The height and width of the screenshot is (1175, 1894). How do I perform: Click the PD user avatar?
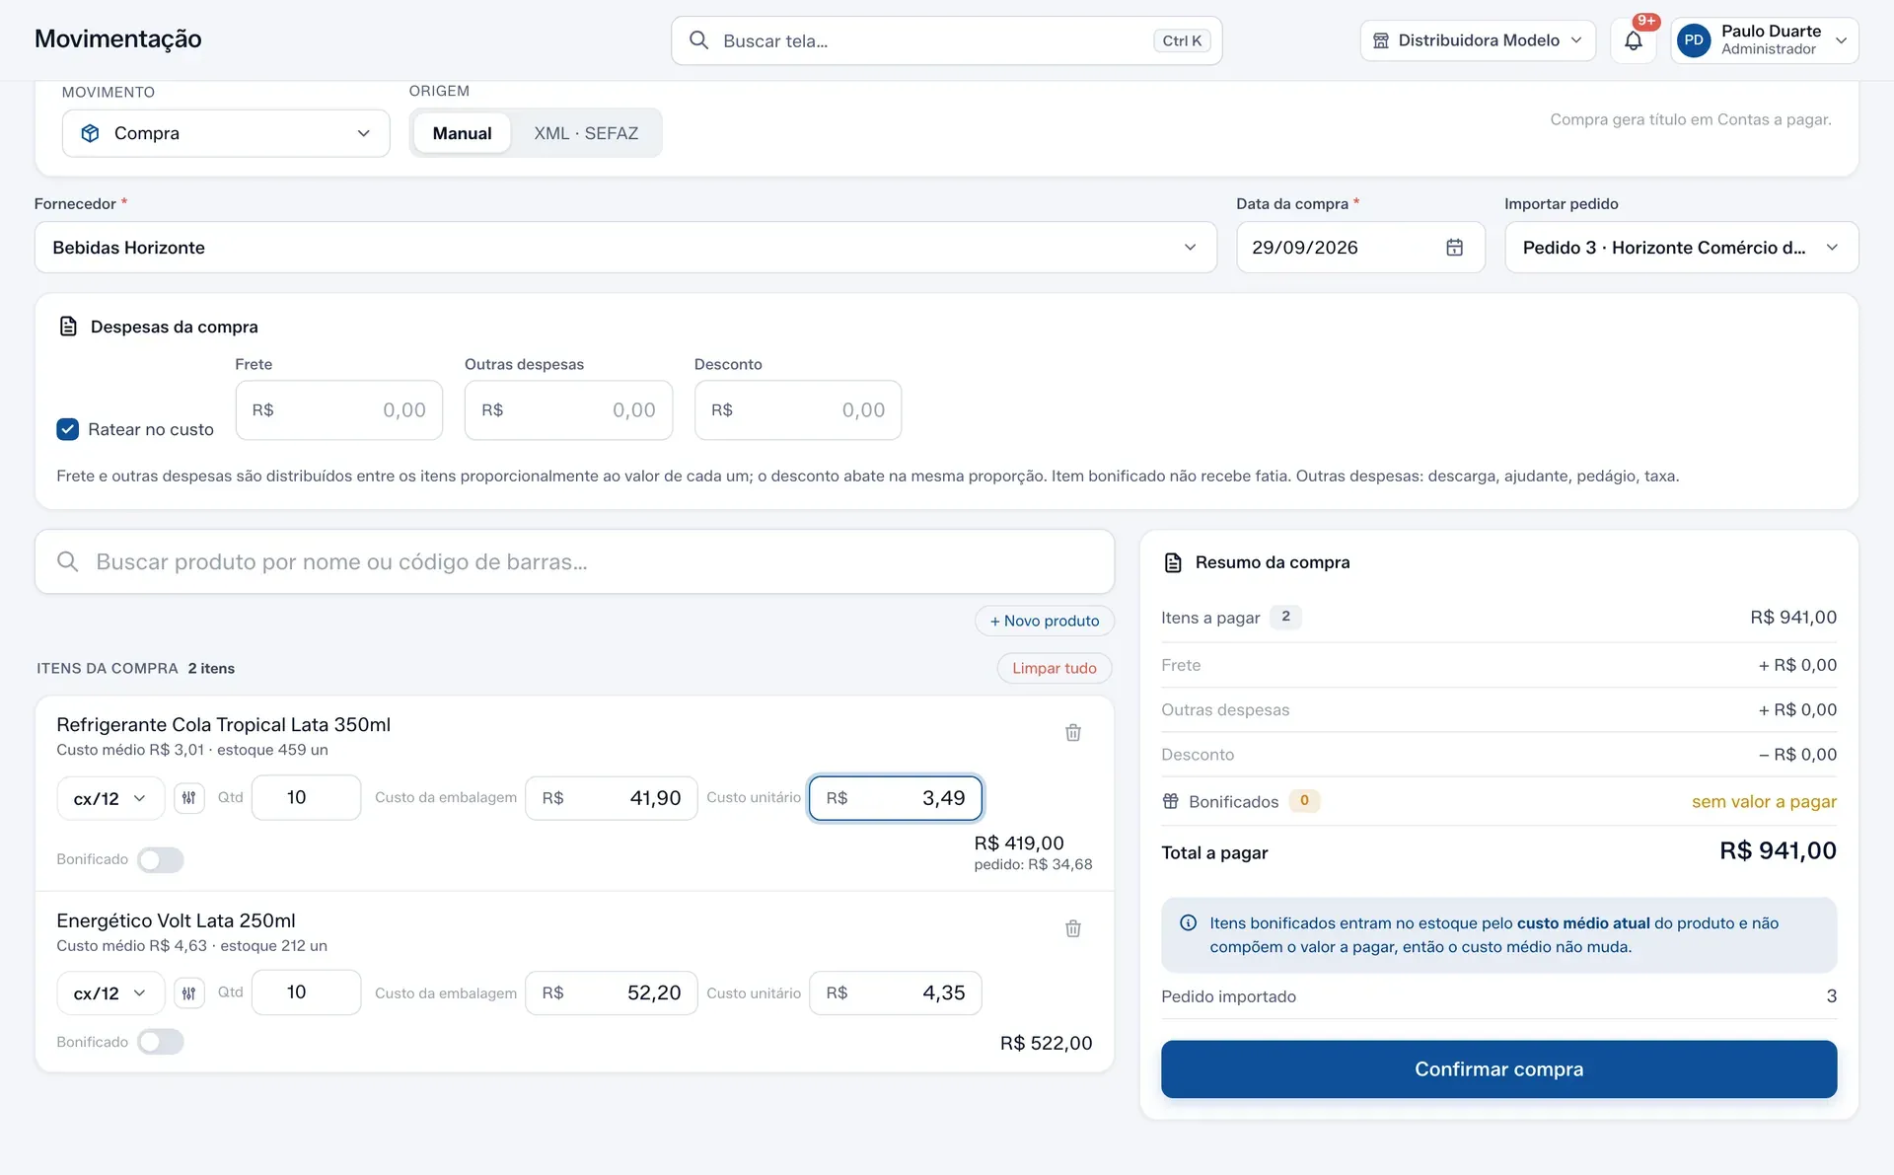point(1694,40)
